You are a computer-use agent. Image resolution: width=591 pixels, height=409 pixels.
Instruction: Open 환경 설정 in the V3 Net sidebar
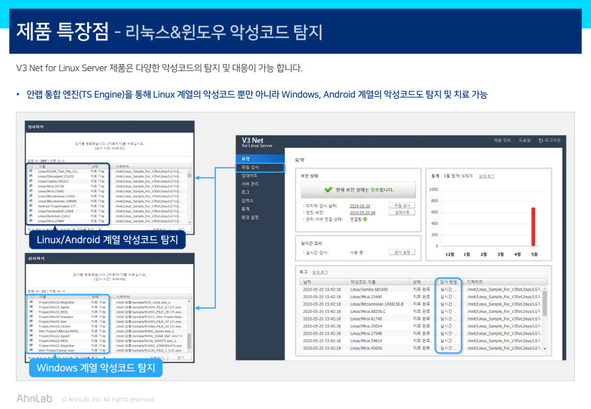click(260, 217)
